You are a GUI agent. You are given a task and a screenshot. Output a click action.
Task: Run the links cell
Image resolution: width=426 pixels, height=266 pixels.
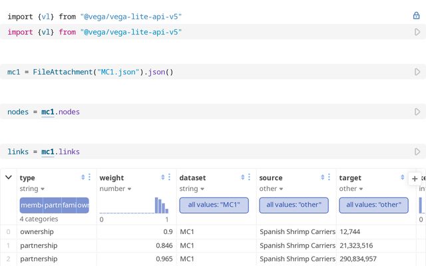click(x=417, y=152)
